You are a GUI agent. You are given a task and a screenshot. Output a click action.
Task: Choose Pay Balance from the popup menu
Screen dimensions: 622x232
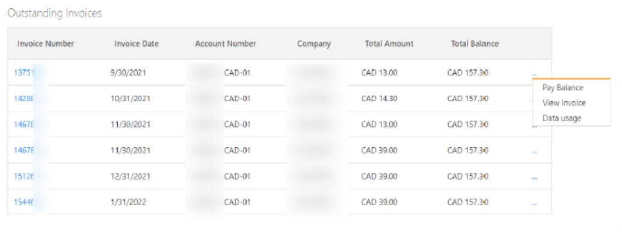point(562,88)
